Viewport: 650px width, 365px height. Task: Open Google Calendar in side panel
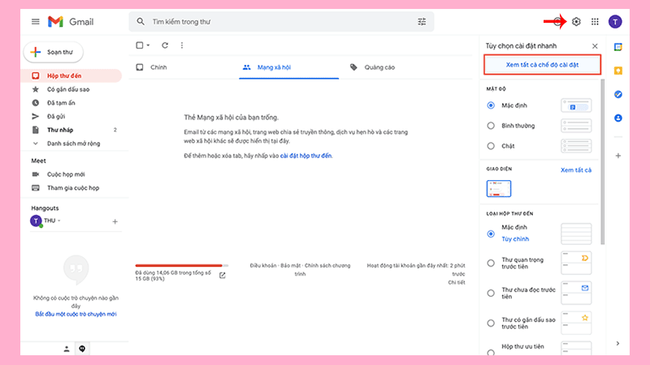[618, 47]
